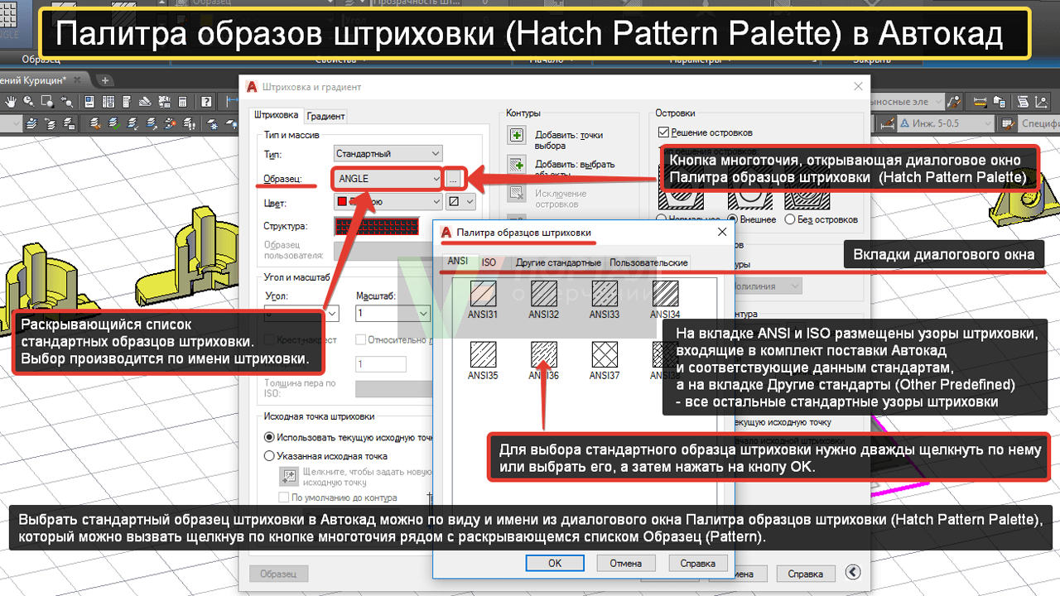Select the ANSI32 hatch pattern swatch

click(x=543, y=294)
